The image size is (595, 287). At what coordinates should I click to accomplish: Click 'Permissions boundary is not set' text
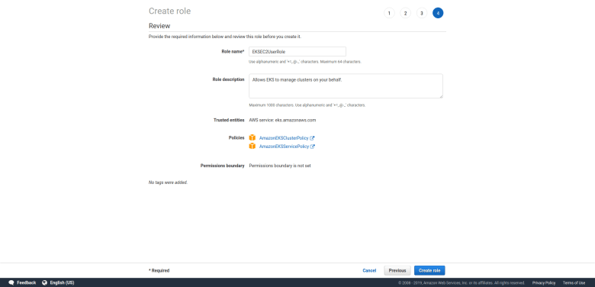[x=280, y=166]
